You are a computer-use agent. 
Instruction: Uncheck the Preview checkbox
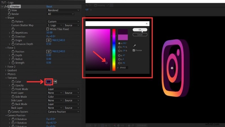click(134, 51)
